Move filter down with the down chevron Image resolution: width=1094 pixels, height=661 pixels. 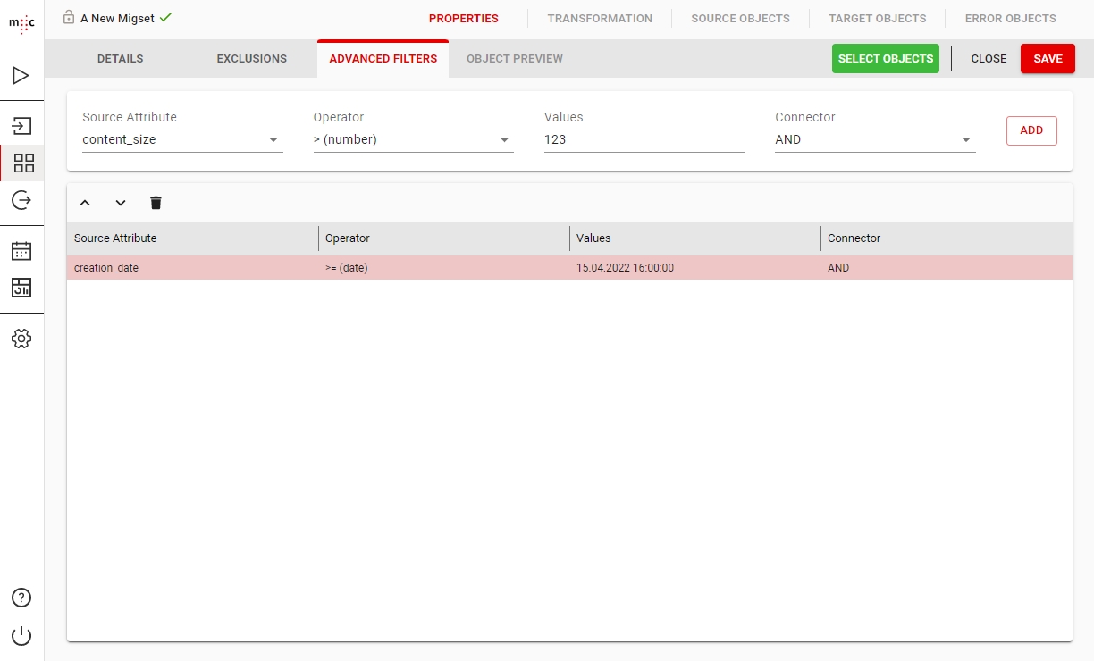tap(121, 203)
